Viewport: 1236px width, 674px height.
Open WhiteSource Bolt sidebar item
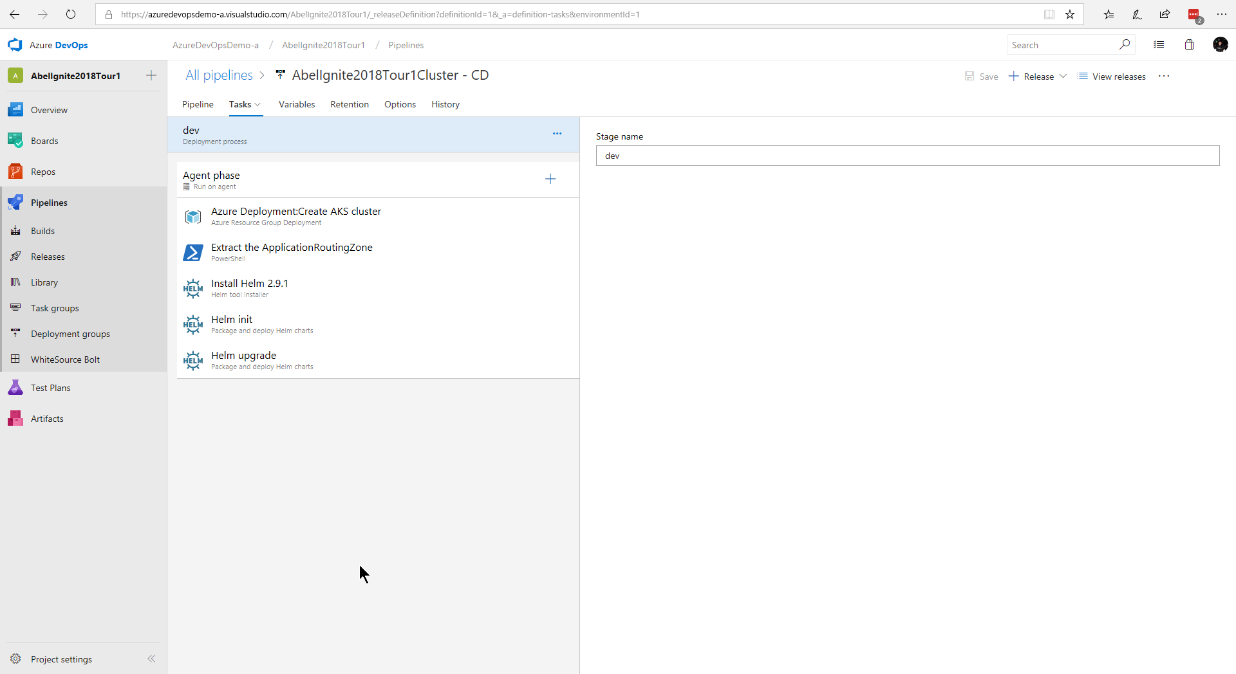point(65,360)
